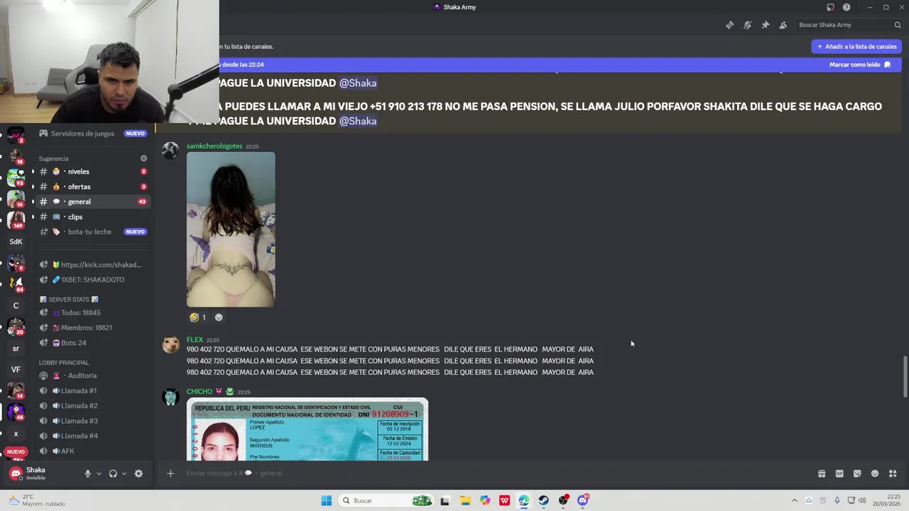Click Marcar como leído
Image resolution: width=909 pixels, height=511 pixels.
coord(860,65)
